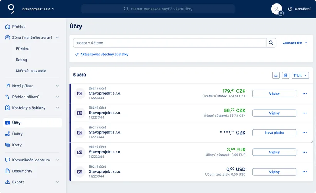
Task: Open three-dot menu for the USD account
Action: pos(304,172)
